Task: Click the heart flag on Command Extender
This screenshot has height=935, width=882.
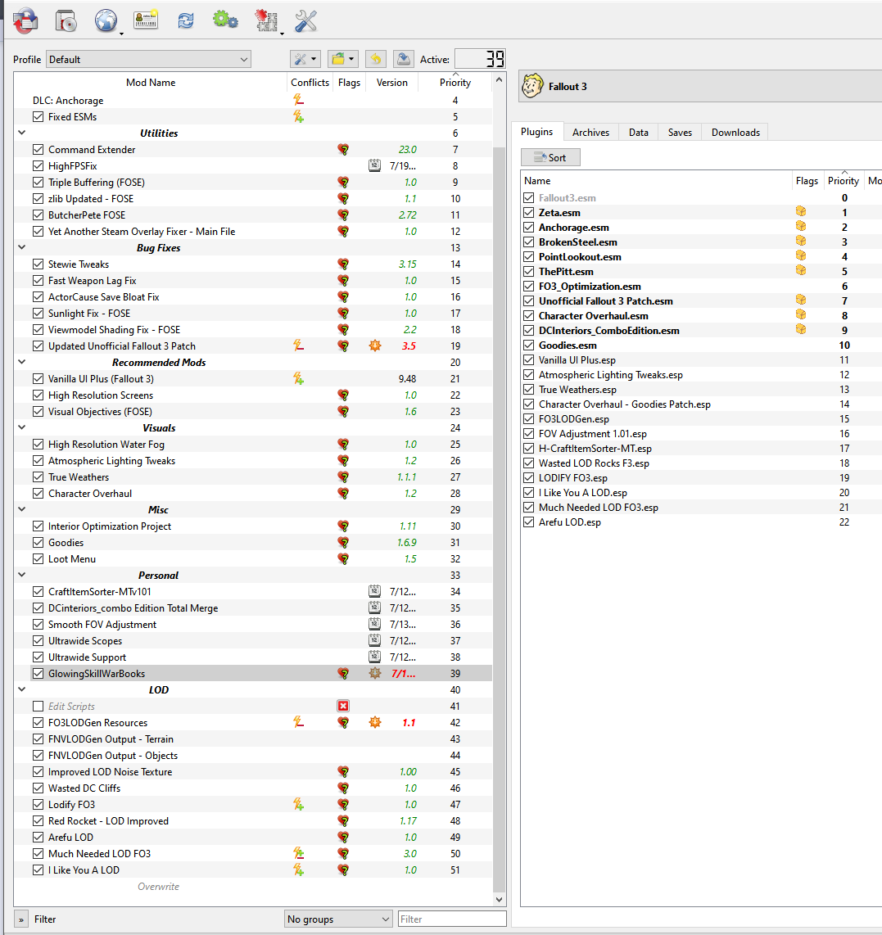Action: 343,150
